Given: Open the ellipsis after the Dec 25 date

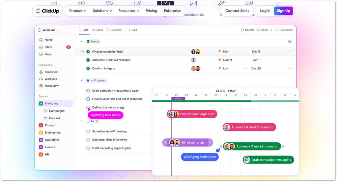Looking at the screenshot, I should [290, 68].
